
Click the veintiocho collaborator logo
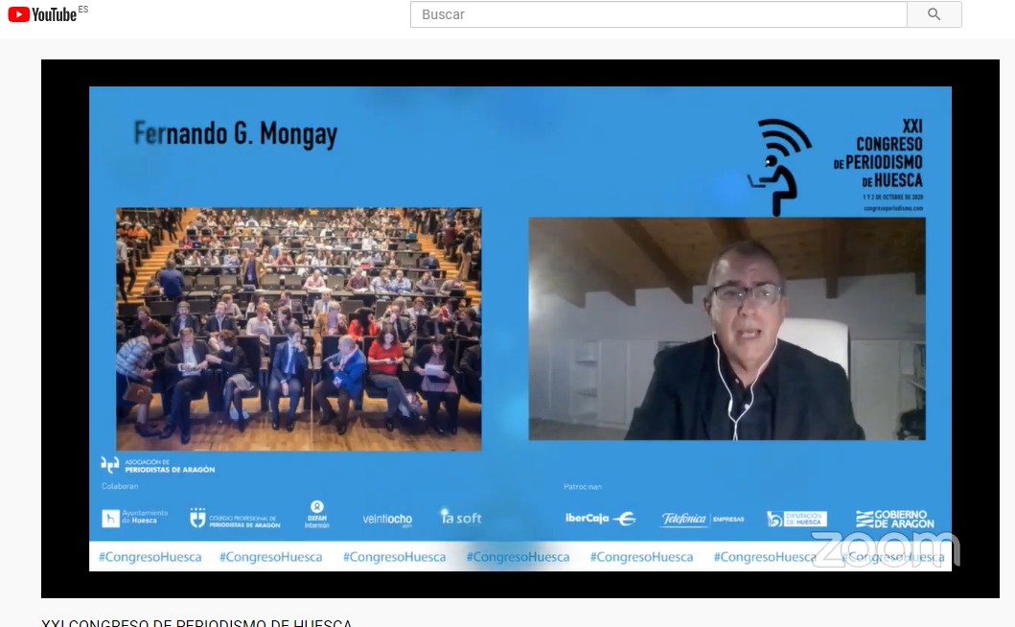(387, 519)
